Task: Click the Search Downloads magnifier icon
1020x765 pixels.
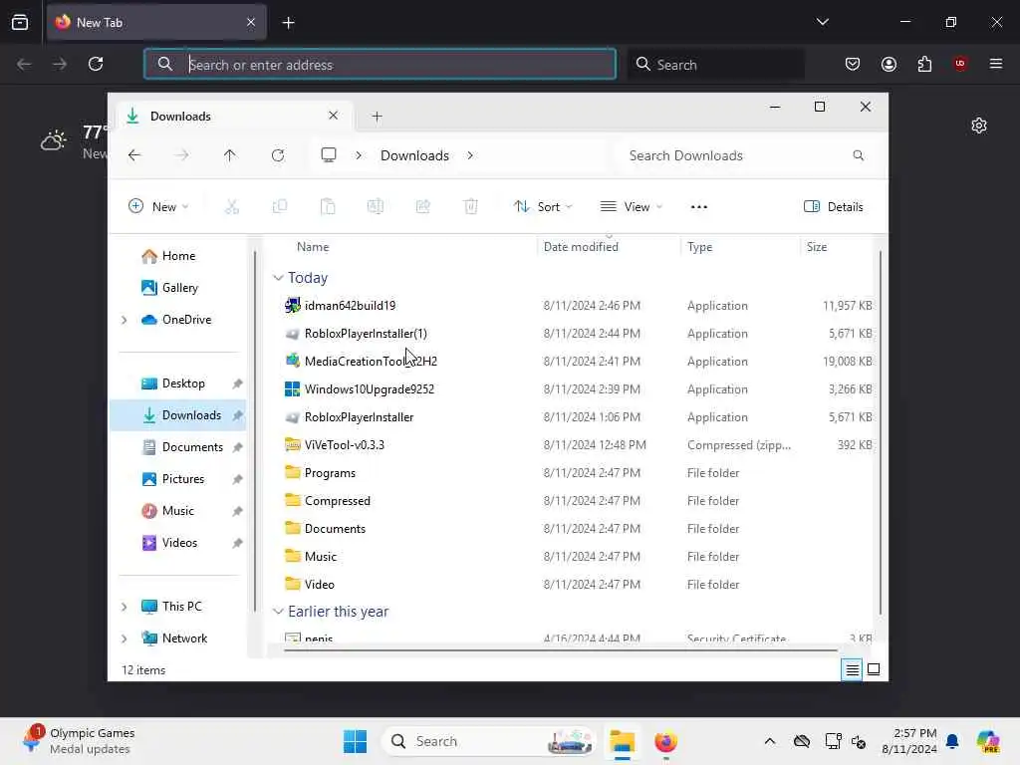Action: (x=858, y=155)
